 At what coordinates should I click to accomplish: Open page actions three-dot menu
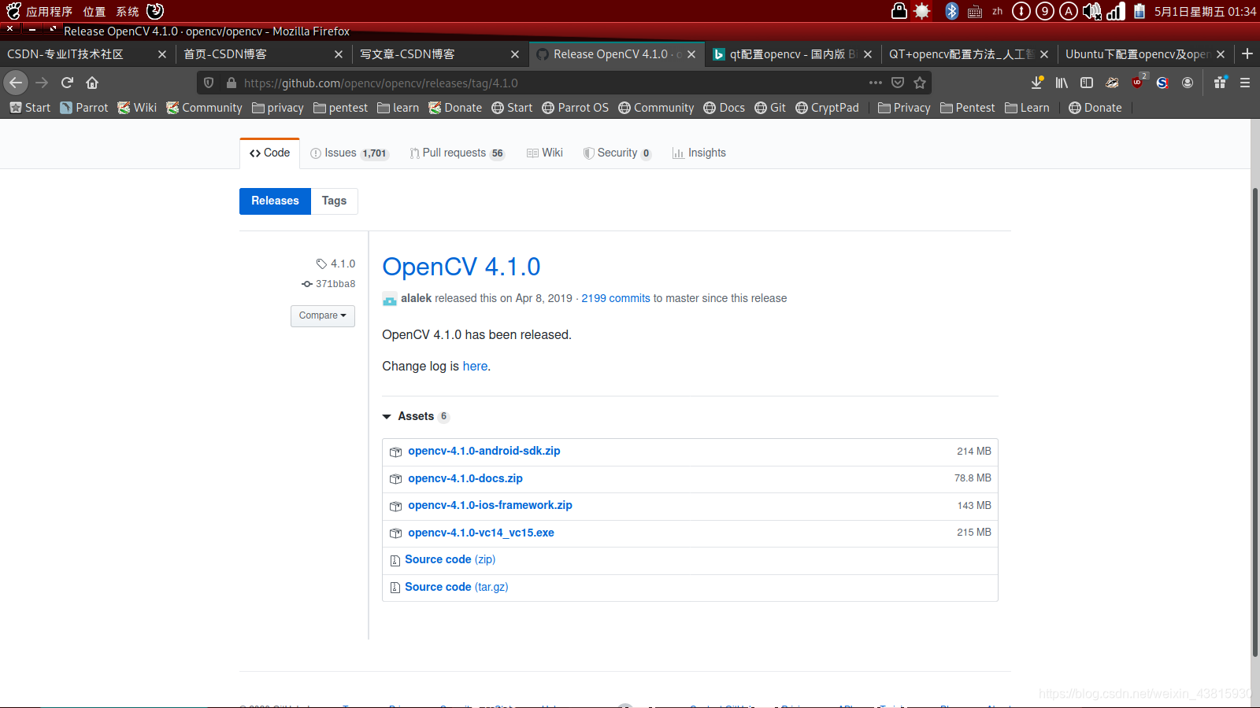click(875, 83)
